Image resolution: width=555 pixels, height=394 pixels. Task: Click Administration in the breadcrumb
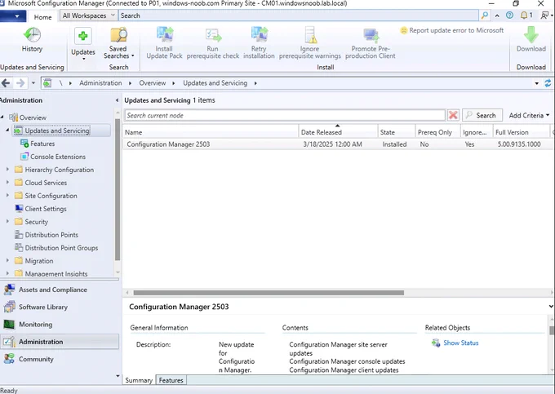pyautogui.click(x=100, y=83)
